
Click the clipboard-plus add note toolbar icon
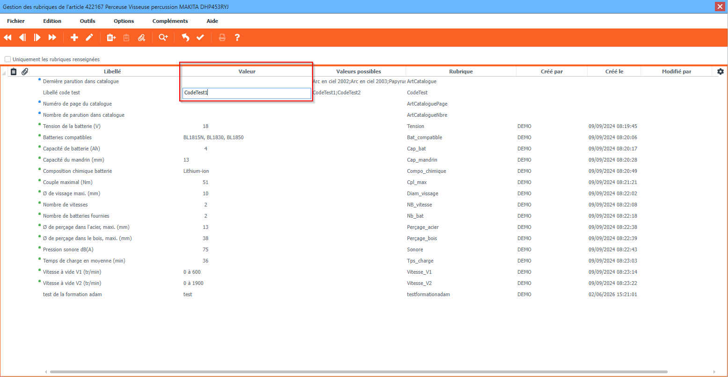click(x=111, y=37)
